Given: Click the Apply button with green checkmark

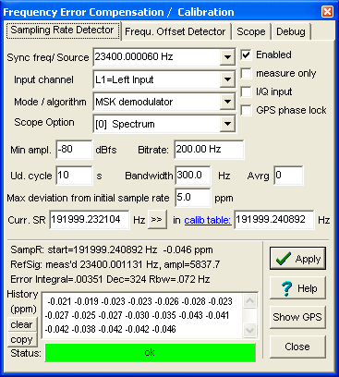Looking at the screenshot, I should click(x=297, y=259).
